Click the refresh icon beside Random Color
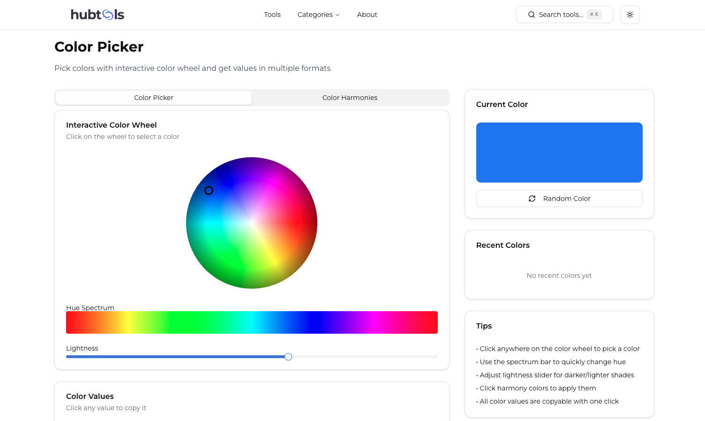 pyautogui.click(x=532, y=199)
